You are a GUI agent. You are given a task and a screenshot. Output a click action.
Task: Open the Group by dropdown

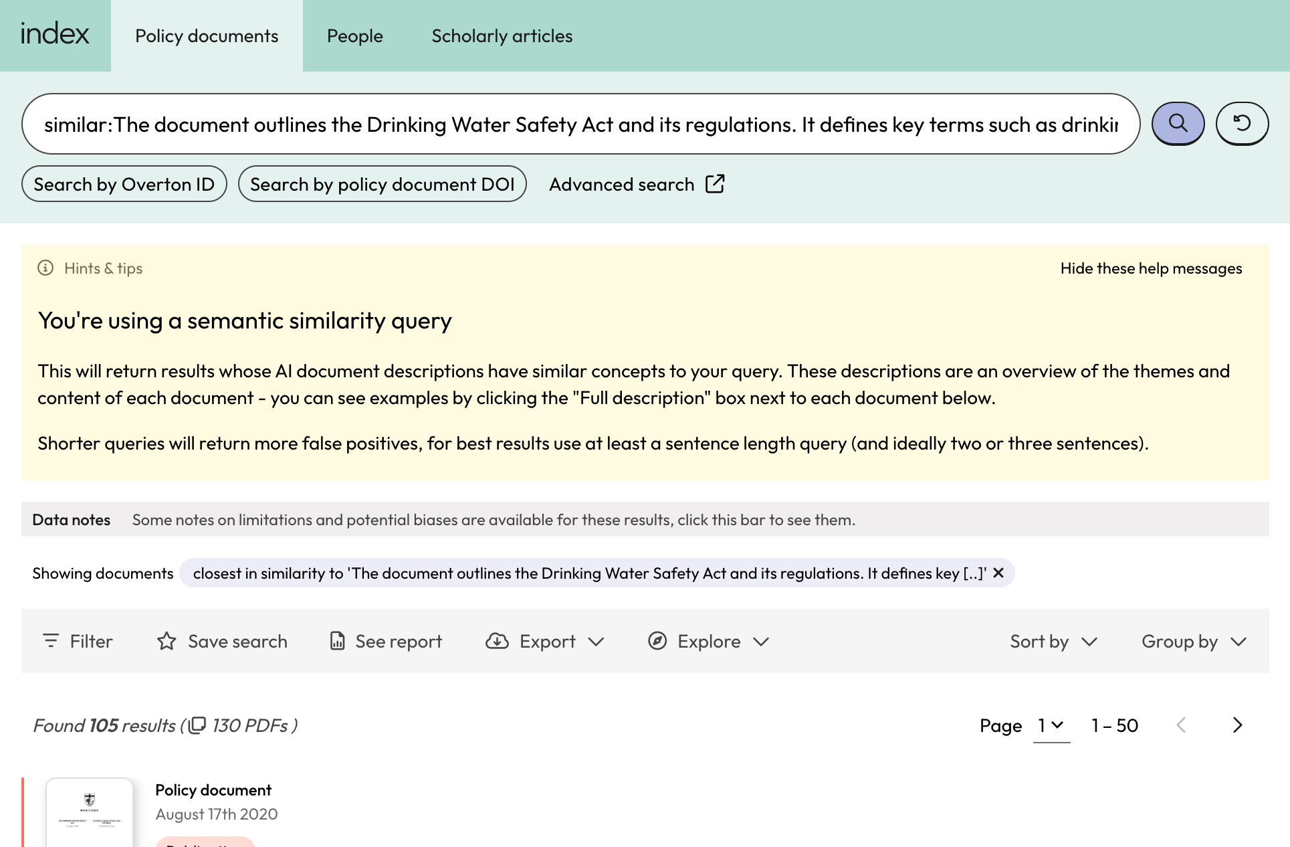point(1194,641)
